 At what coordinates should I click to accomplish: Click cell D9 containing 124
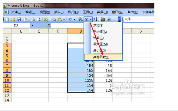point(81,75)
